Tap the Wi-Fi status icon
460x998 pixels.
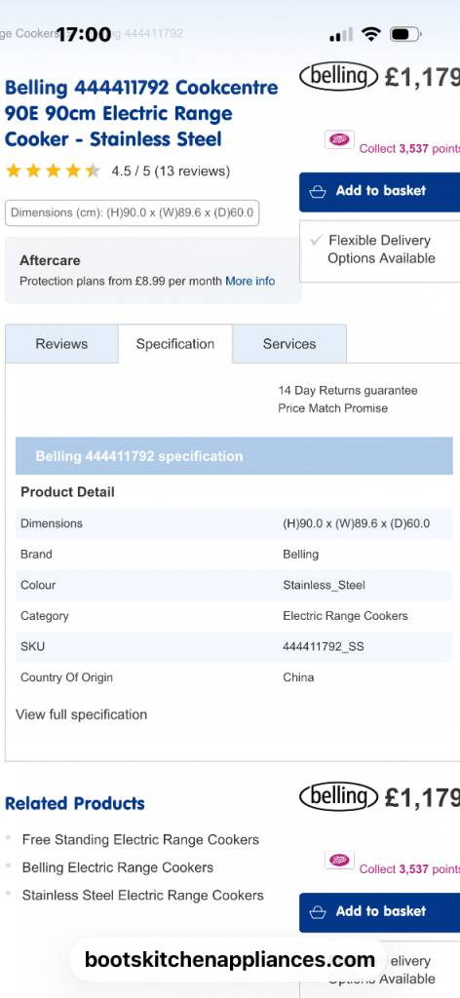click(x=370, y=34)
